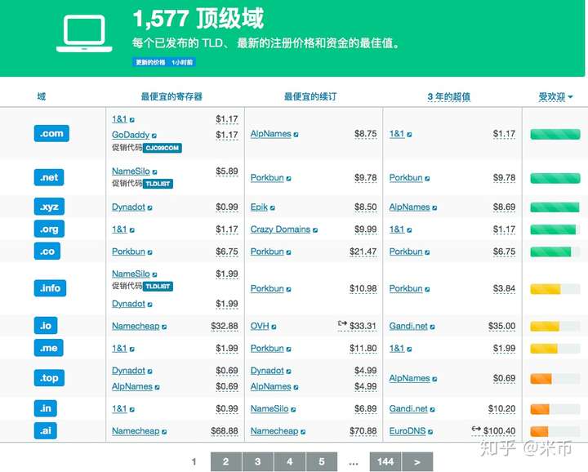
Task: Open the .top domain badge
Action: tap(49, 378)
